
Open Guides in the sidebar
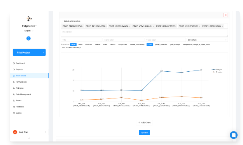click(x=19, y=113)
